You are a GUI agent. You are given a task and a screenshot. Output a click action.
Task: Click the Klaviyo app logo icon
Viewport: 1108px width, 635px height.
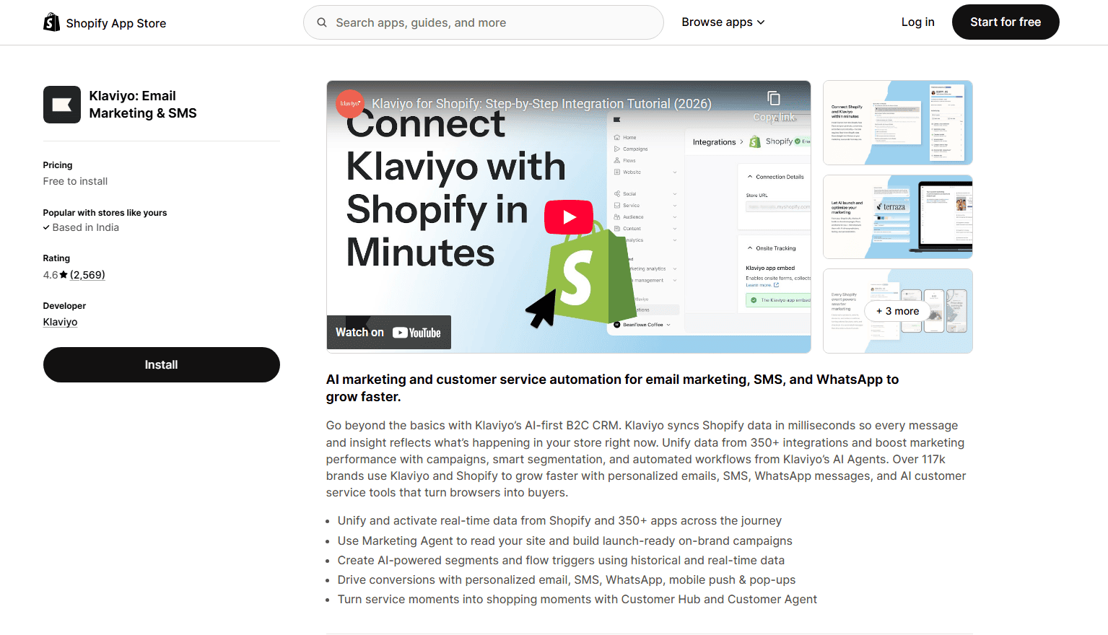pyautogui.click(x=62, y=105)
